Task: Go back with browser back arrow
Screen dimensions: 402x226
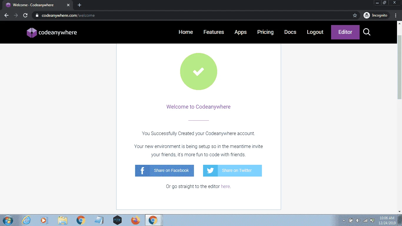Action: [6, 15]
